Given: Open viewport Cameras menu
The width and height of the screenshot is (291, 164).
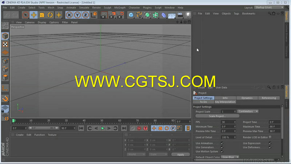Looking at the screenshot, I should click(30, 22).
